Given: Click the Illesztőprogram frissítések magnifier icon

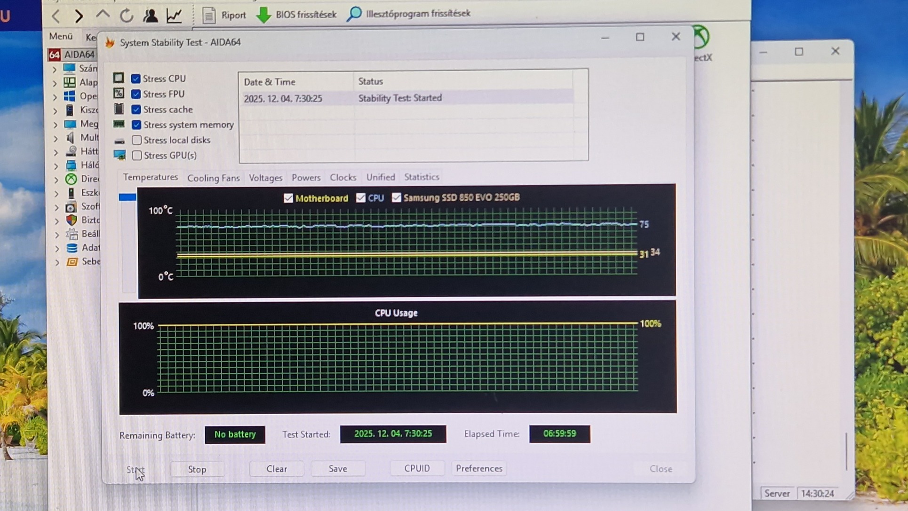Looking at the screenshot, I should [x=354, y=14].
